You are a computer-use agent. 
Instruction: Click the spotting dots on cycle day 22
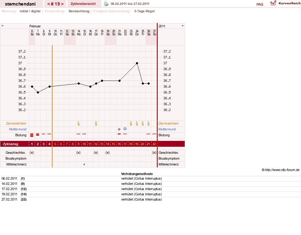154,134
